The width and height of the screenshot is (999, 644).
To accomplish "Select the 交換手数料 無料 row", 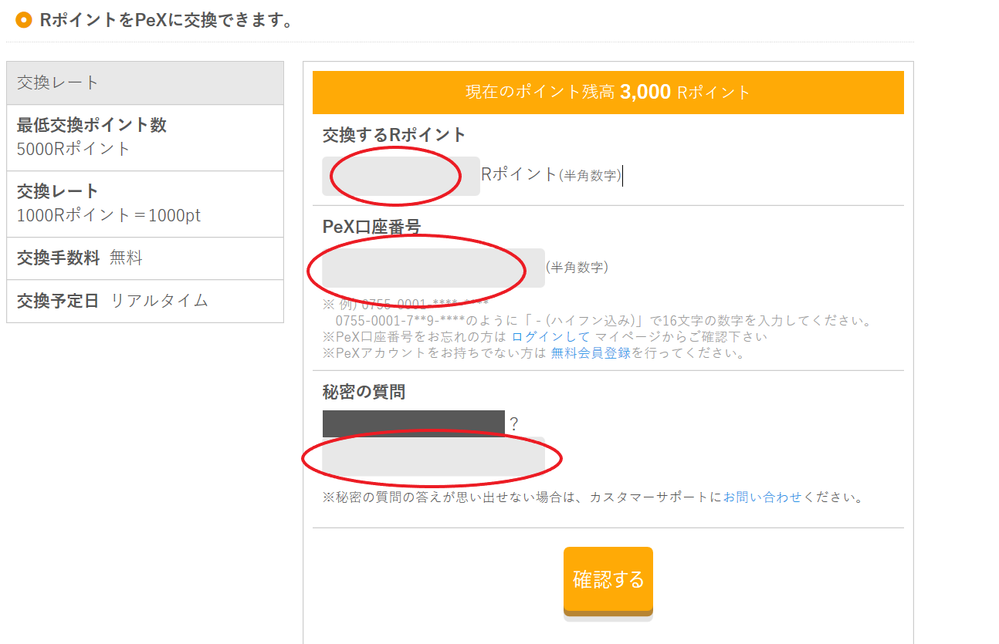I will [145, 258].
